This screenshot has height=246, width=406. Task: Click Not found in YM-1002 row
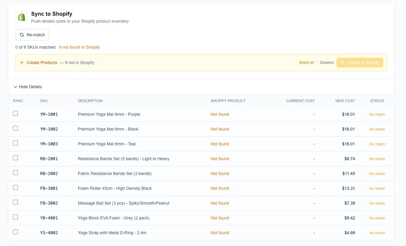pyautogui.click(x=220, y=129)
